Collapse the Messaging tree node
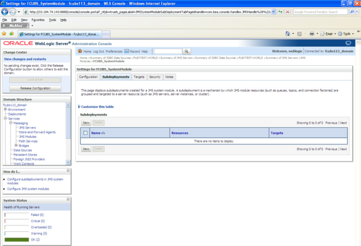361x246 pixels. [x=11, y=123]
